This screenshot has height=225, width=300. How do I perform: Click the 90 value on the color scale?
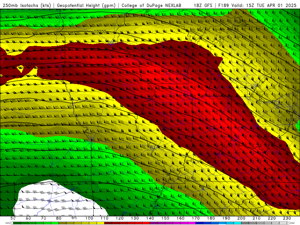coord(74,218)
